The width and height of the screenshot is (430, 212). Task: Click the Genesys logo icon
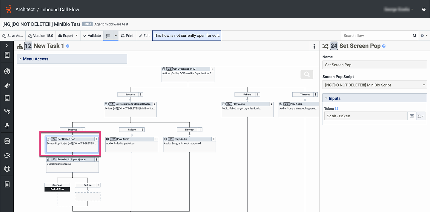pos(8,9)
